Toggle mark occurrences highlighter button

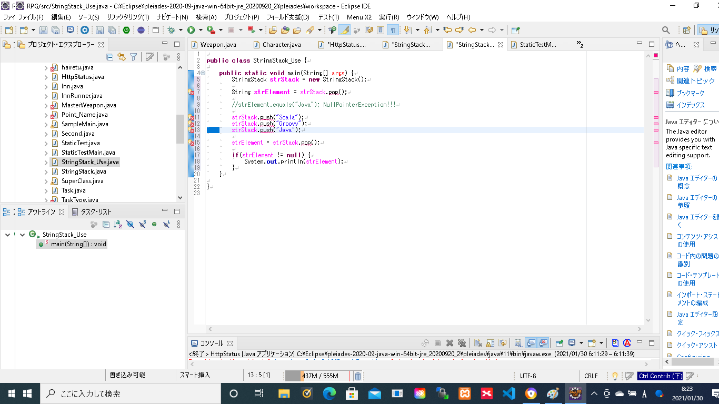[344, 31]
